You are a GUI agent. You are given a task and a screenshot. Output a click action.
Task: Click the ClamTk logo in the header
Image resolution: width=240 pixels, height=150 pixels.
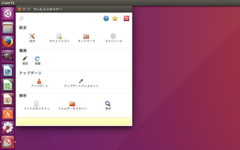[22, 18]
